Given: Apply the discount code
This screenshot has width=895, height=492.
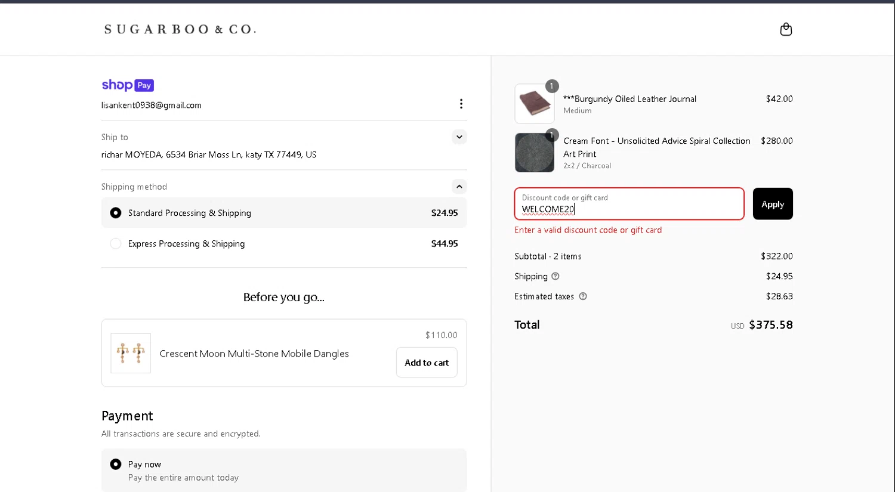Looking at the screenshot, I should 773,204.
